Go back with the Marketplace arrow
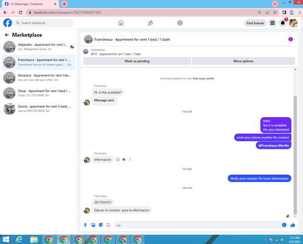Image resolution: width=303 pixels, height=244 pixels. tap(7, 35)
